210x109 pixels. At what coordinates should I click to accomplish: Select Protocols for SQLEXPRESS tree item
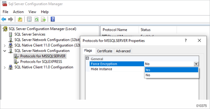point(41,62)
